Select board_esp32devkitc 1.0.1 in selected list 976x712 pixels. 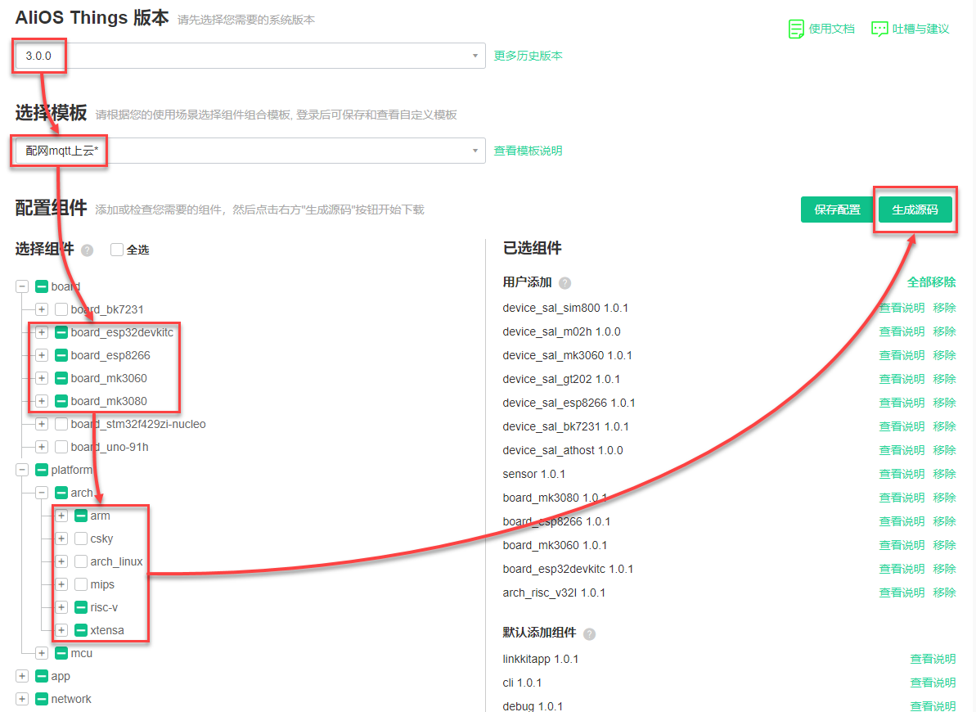pos(568,569)
